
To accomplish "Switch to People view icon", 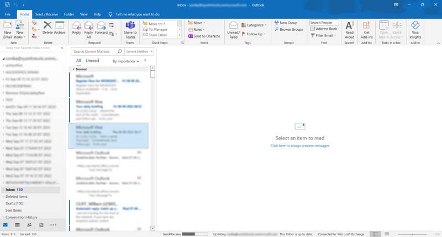I will point(29,225).
